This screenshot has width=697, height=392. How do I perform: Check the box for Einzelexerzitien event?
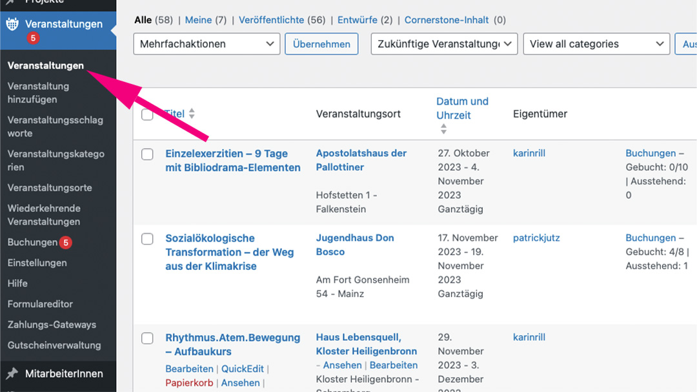click(x=147, y=154)
